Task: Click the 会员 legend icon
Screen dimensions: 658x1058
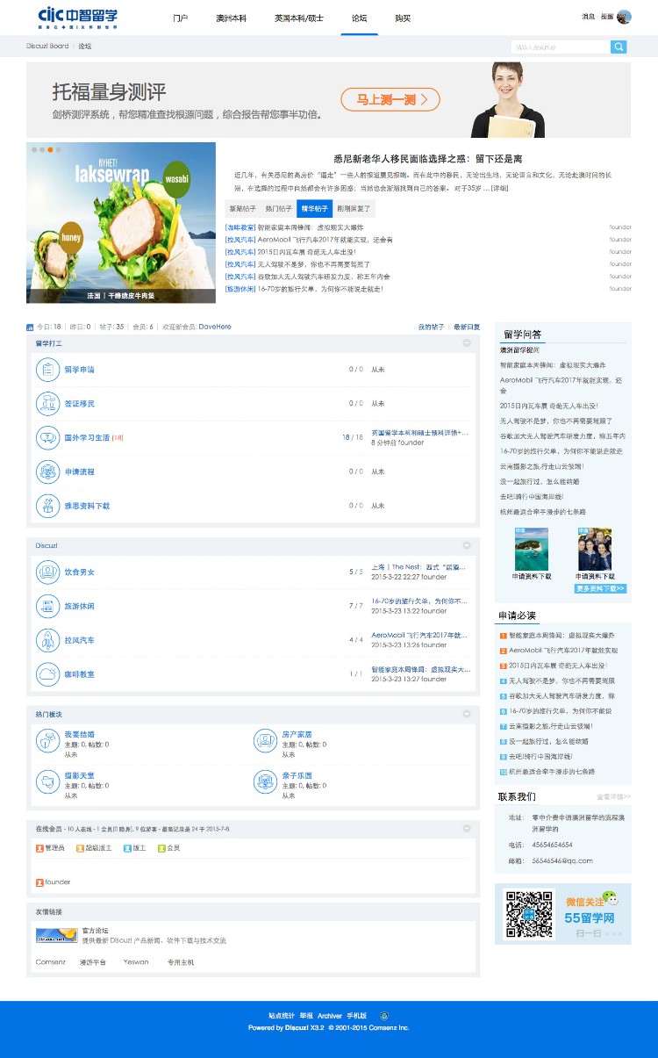Action: tap(161, 848)
